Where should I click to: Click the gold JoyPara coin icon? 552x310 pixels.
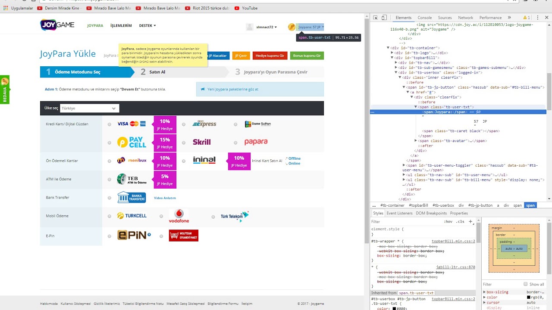(x=292, y=27)
